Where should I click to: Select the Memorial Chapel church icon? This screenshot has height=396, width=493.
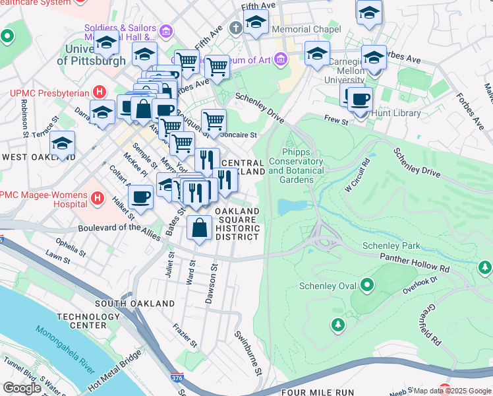click(236, 29)
